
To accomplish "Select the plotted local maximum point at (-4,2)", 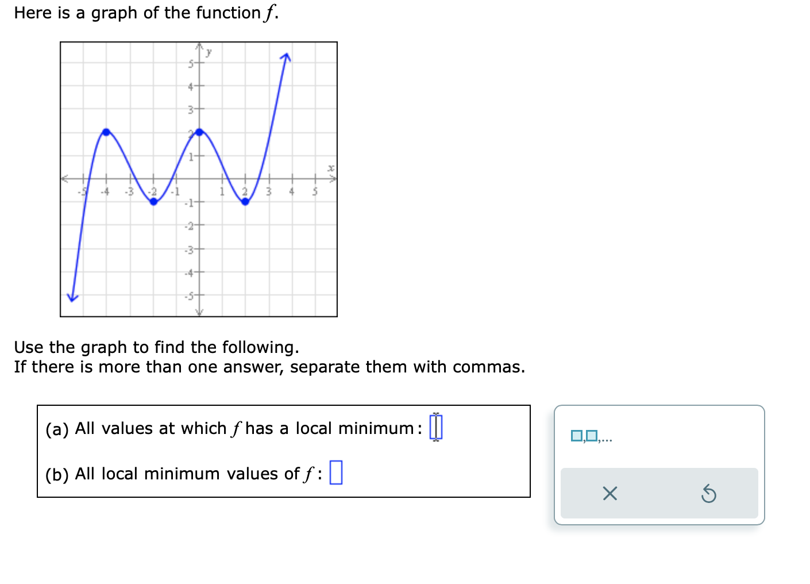I will tap(107, 131).
